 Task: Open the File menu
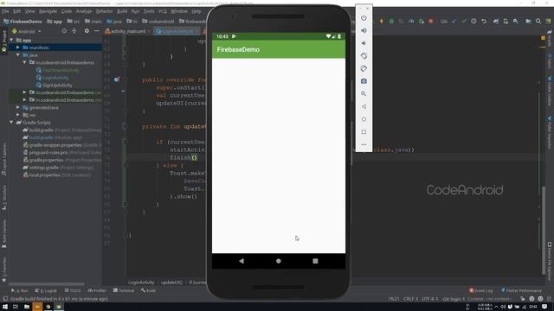tap(5, 11)
